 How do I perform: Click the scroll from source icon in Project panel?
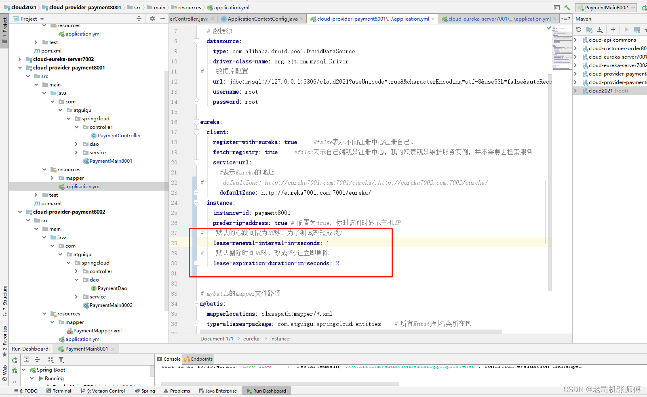pyautogui.click(x=139, y=19)
